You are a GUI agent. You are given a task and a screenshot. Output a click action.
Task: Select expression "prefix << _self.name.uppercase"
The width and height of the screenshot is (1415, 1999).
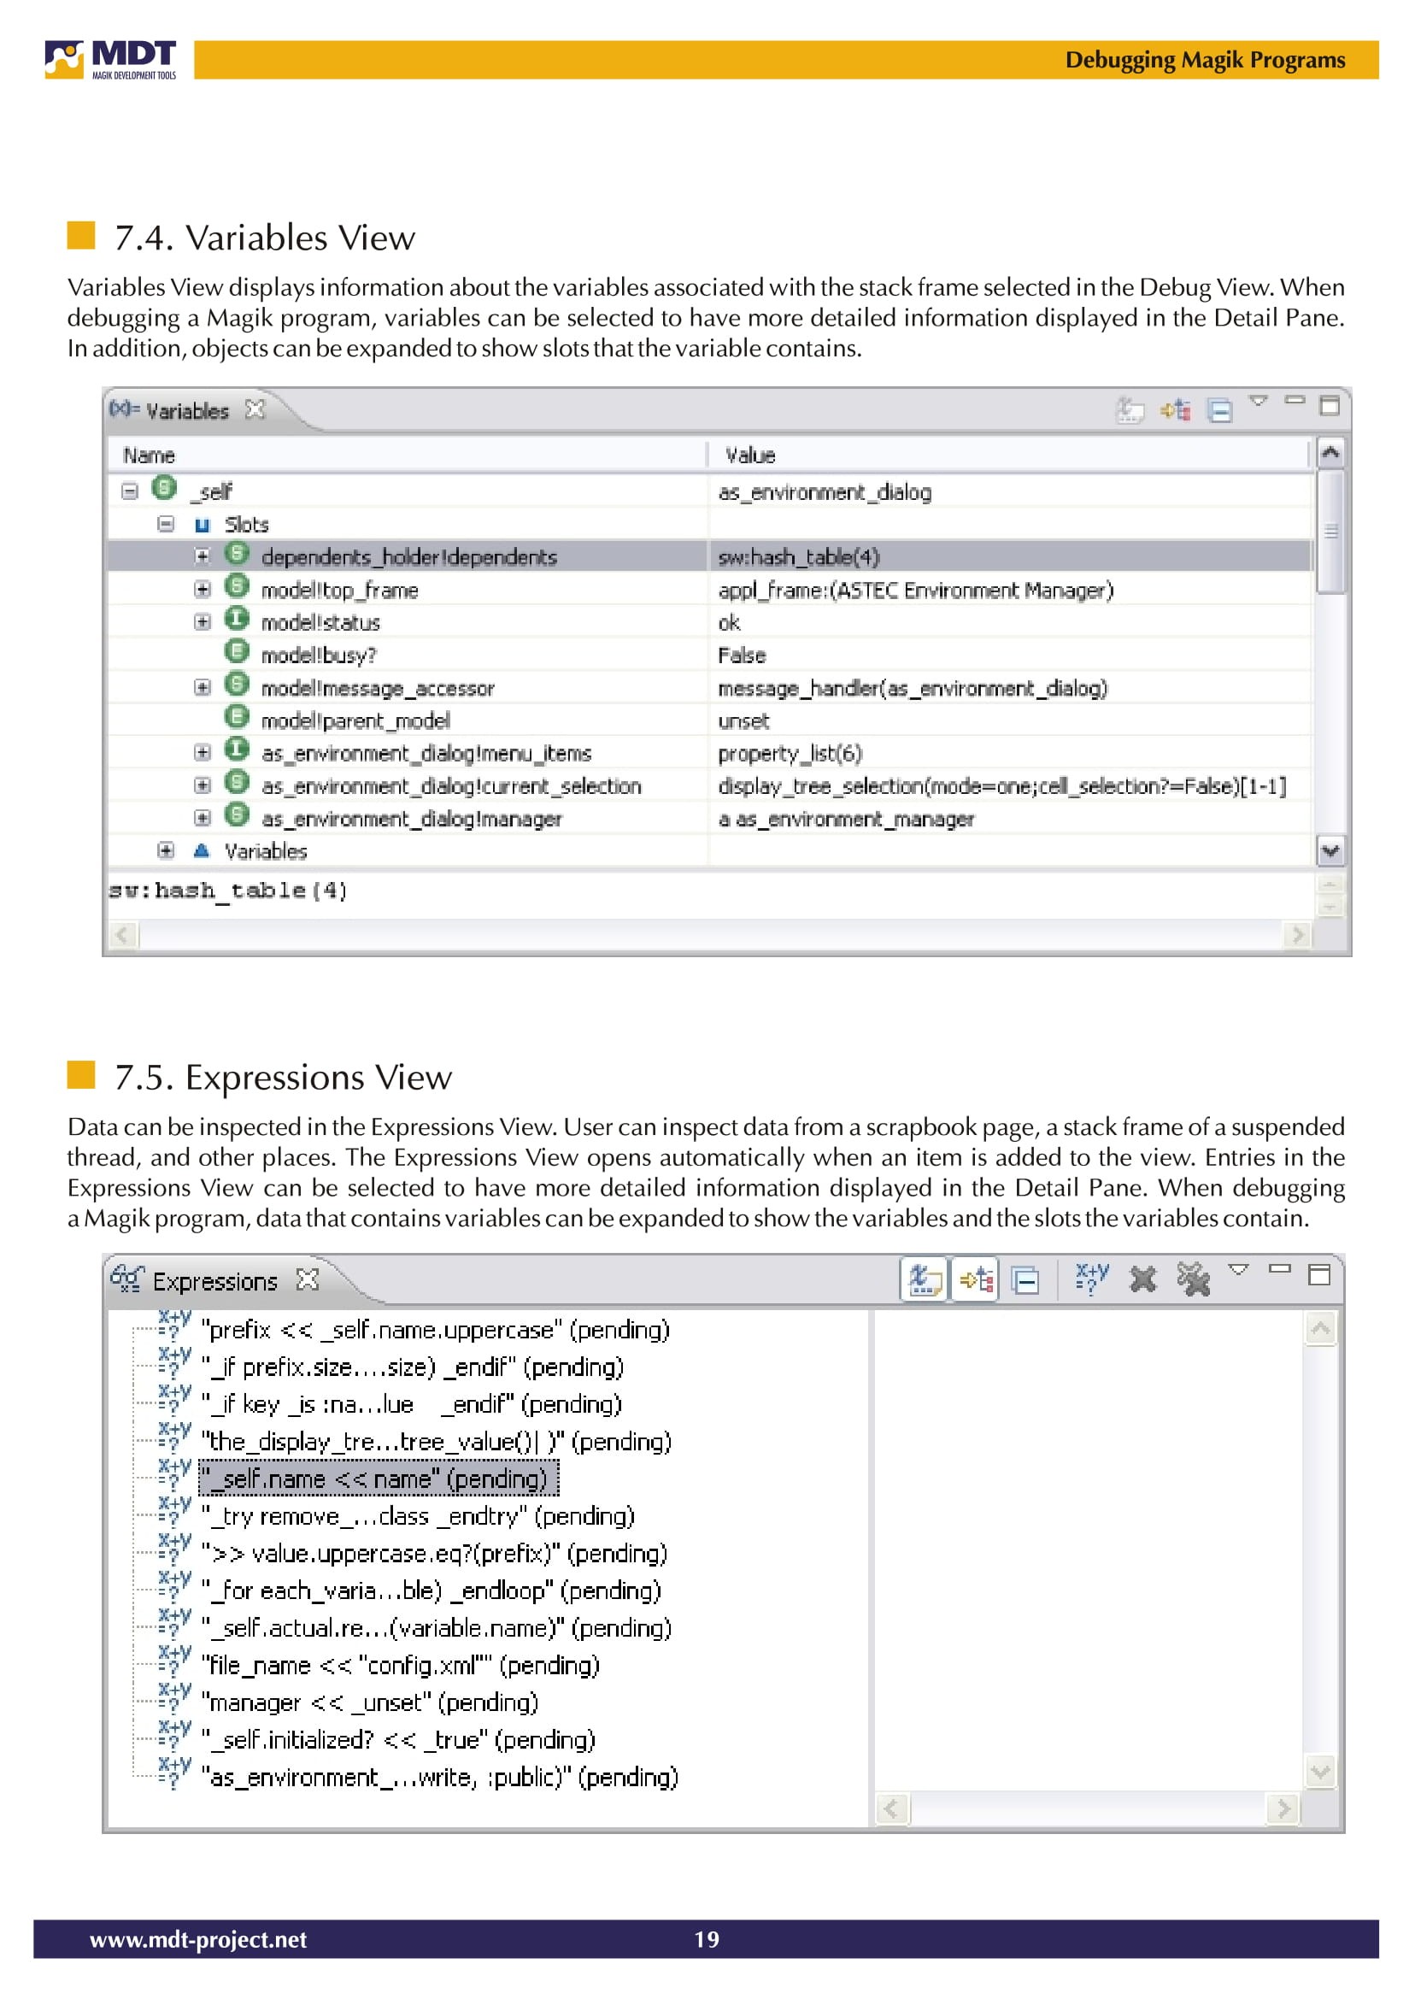436,1331
